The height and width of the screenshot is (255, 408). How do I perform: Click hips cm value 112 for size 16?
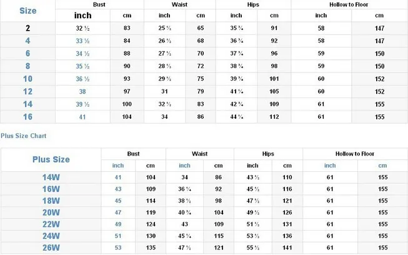[274, 117]
